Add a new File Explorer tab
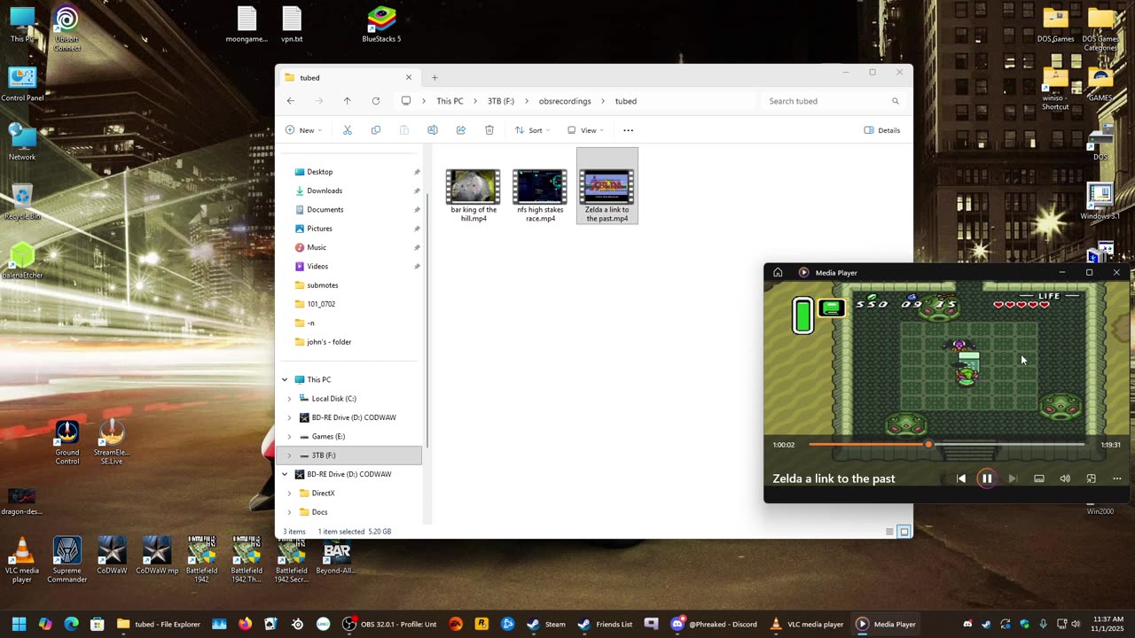The width and height of the screenshot is (1135, 638). click(x=434, y=78)
